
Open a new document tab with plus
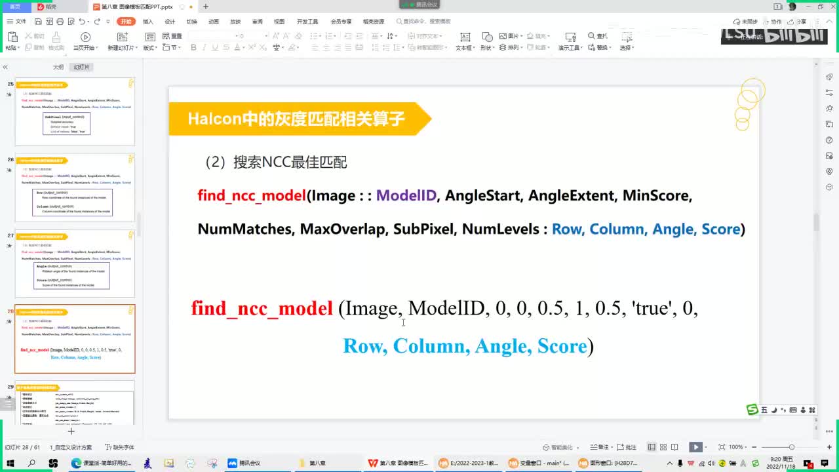[x=206, y=7]
